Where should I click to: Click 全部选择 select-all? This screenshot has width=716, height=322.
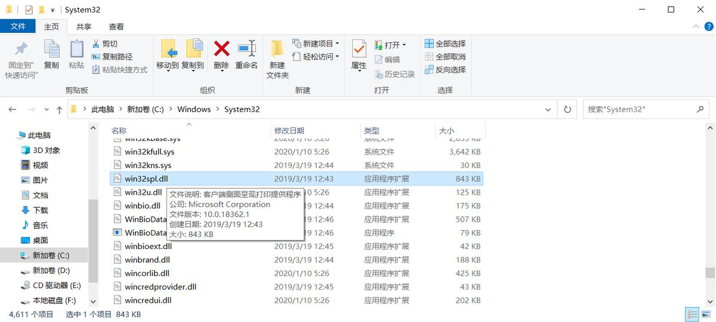pyautogui.click(x=445, y=44)
